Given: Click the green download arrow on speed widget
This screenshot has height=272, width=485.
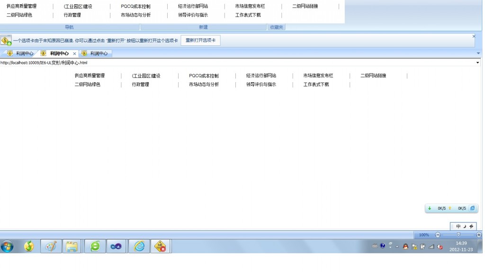Looking at the screenshot, I should (x=429, y=208).
